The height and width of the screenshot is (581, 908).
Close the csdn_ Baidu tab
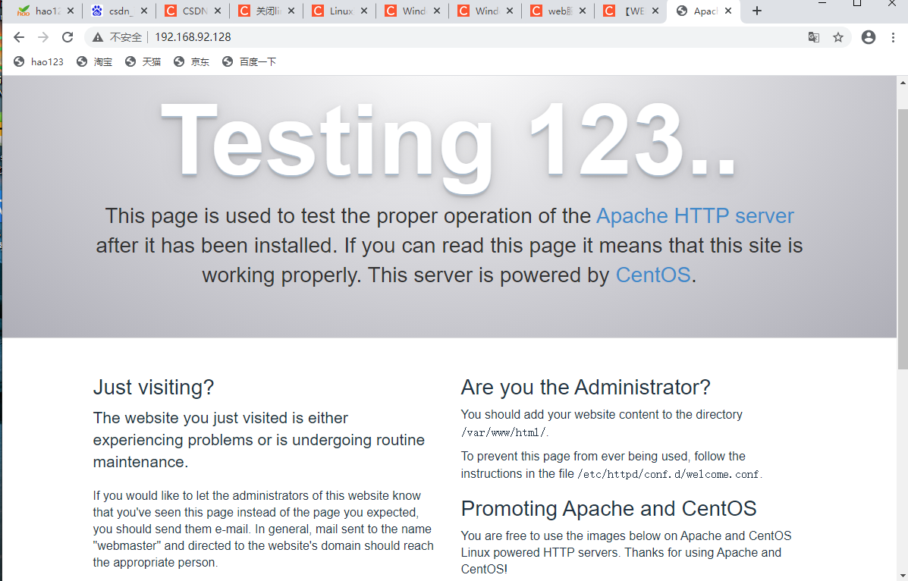(x=144, y=11)
